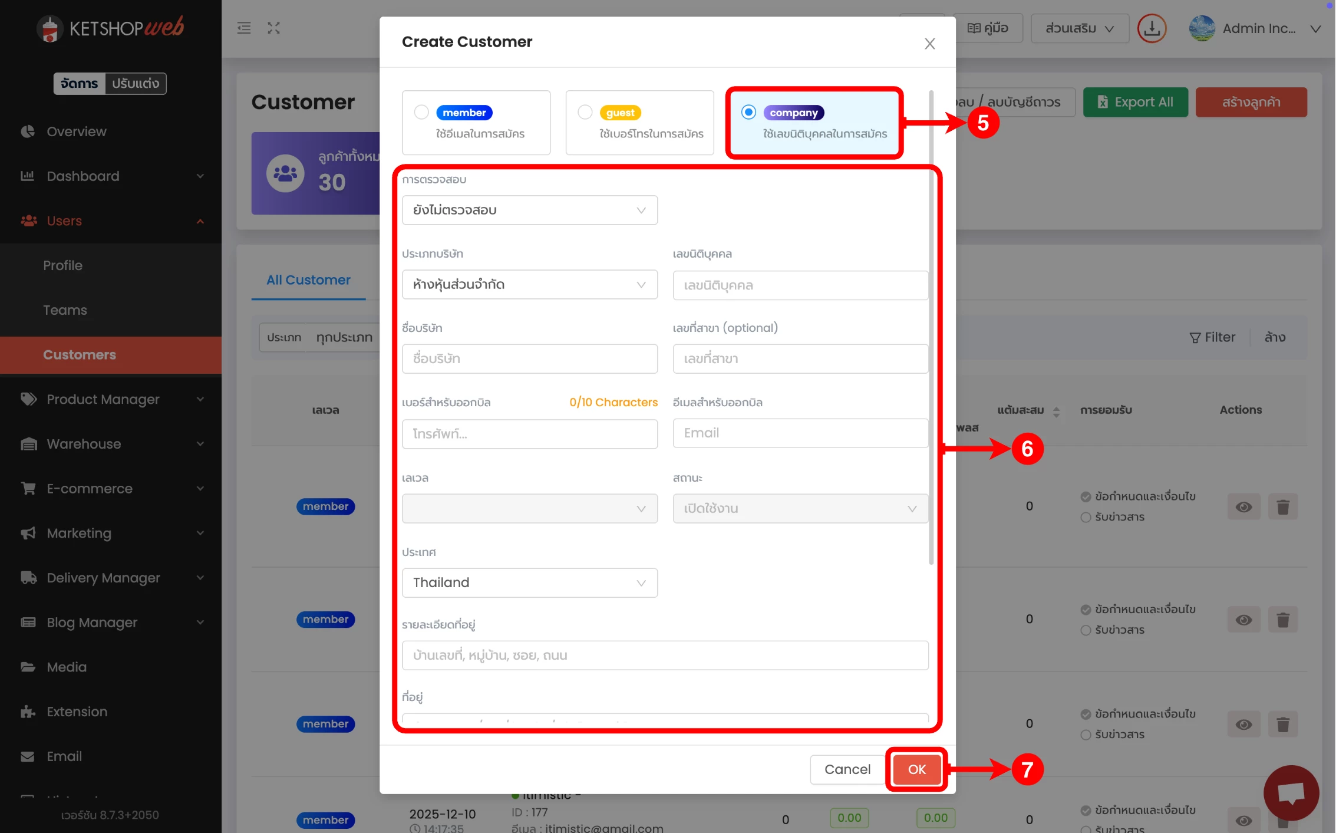Screen dimensions: 1336x833
Task: Open the verification status dropdown
Action: (x=529, y=210)
